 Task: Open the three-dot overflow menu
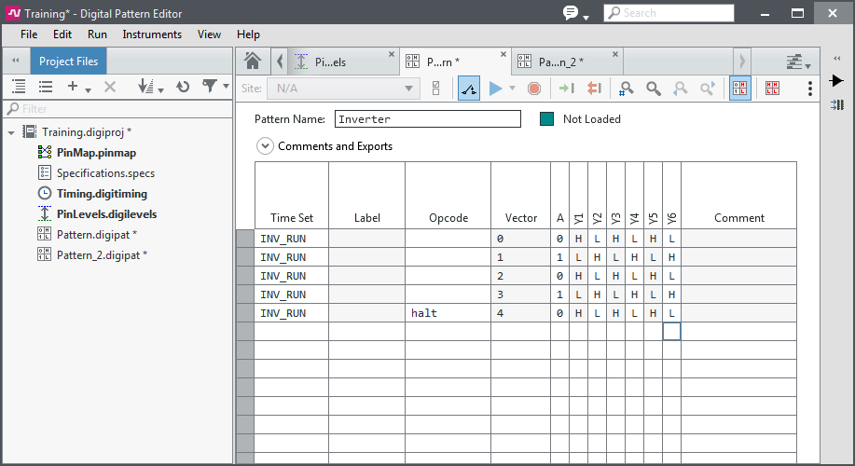(x=809, y=89)
